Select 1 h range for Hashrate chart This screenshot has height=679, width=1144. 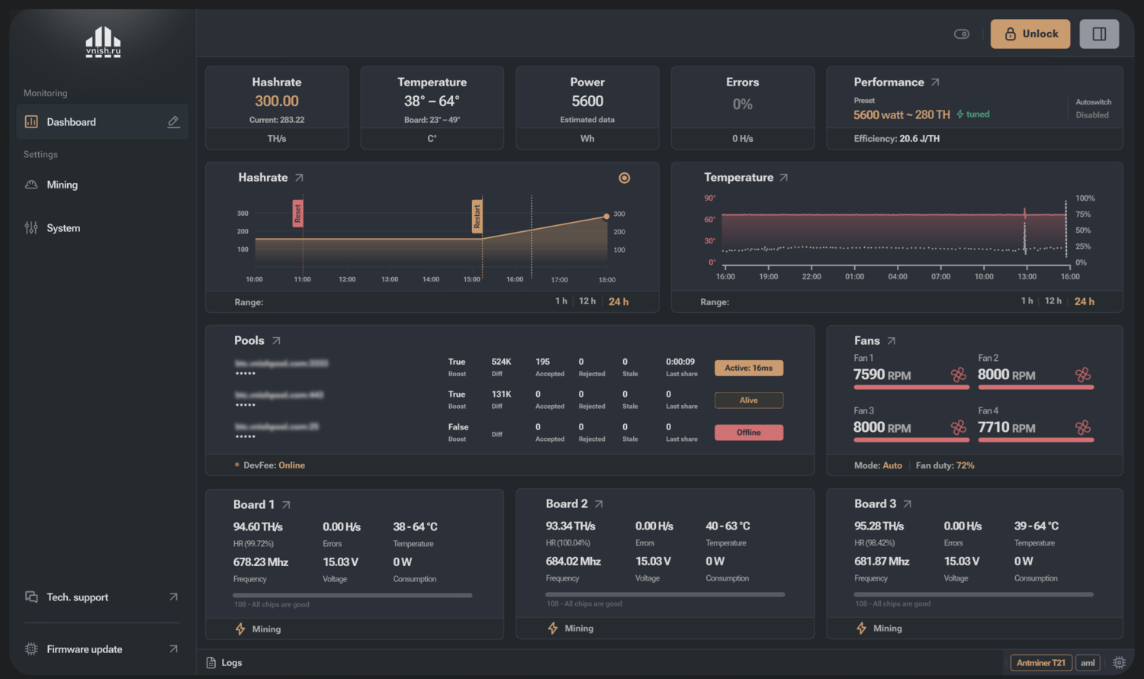[561, 301]
